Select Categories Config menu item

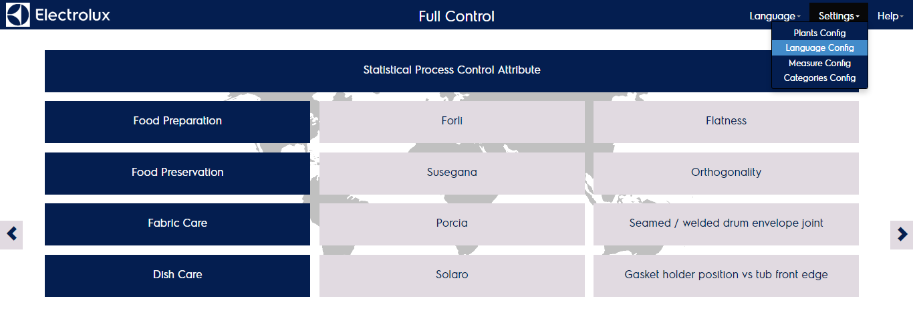[819, 78]
